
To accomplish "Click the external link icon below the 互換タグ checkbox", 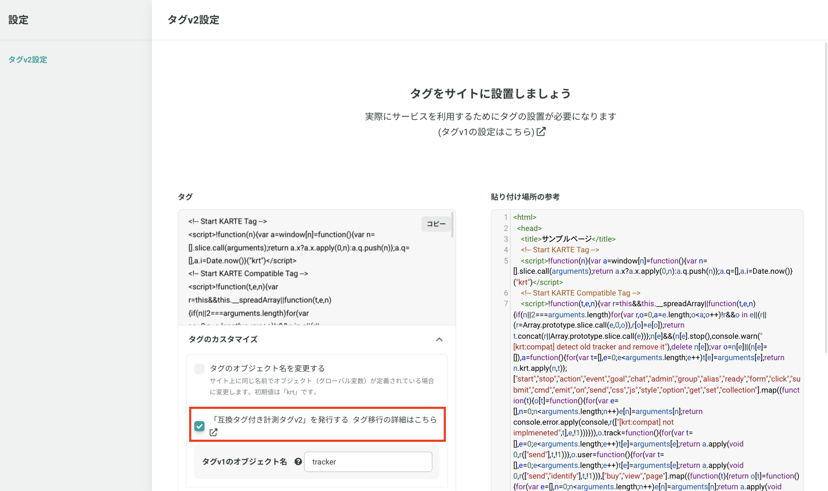I will [214, 432].
